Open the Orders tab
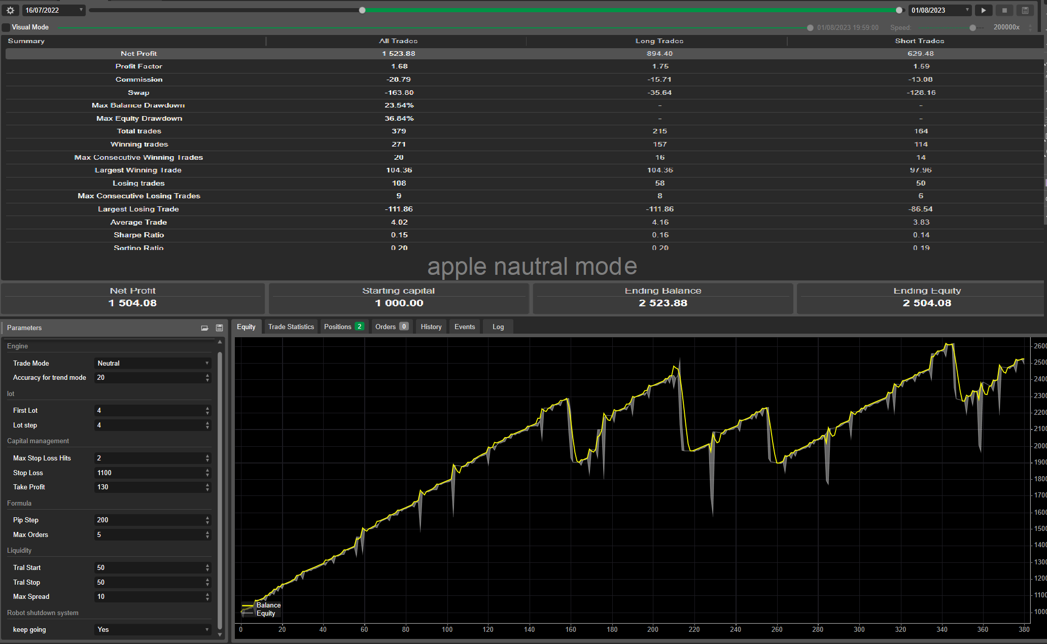1047x644 pixels. click(392, 327)
